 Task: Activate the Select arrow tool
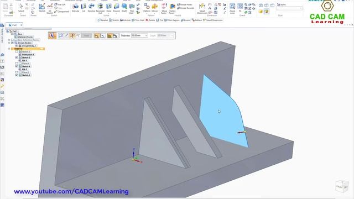21,7
